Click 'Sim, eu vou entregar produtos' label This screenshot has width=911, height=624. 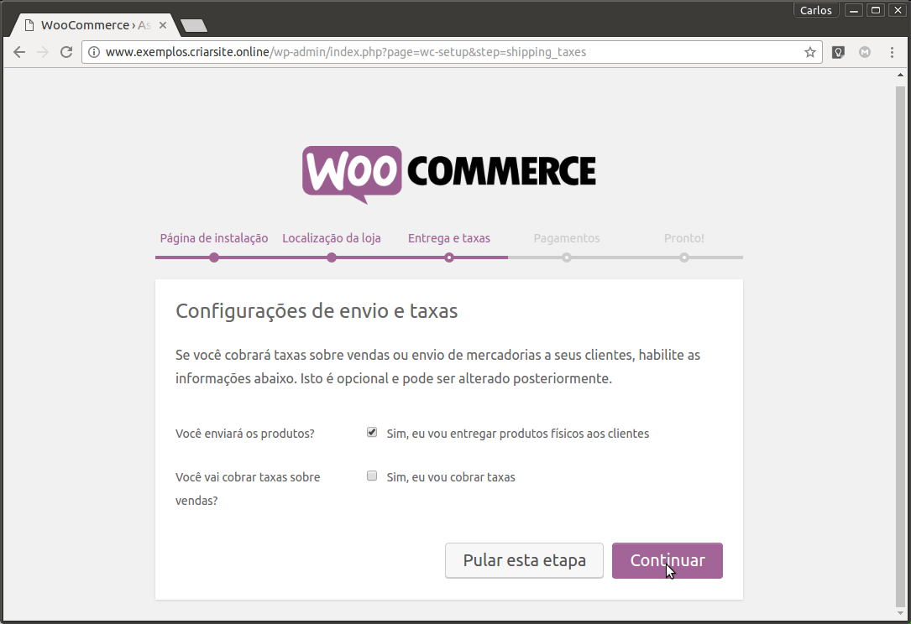tap(517, 434)
